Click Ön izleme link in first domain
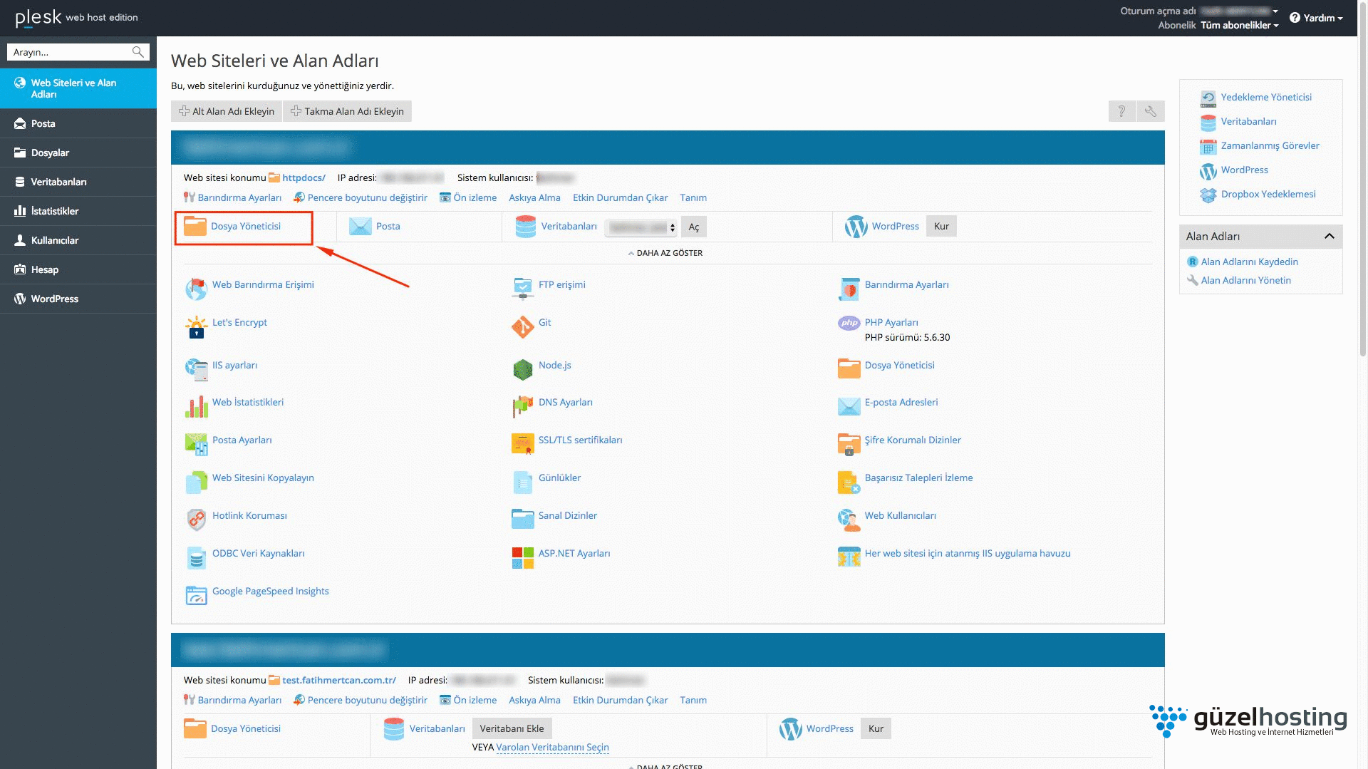This screenshot has width=1368, height=769. pos(475,197)
